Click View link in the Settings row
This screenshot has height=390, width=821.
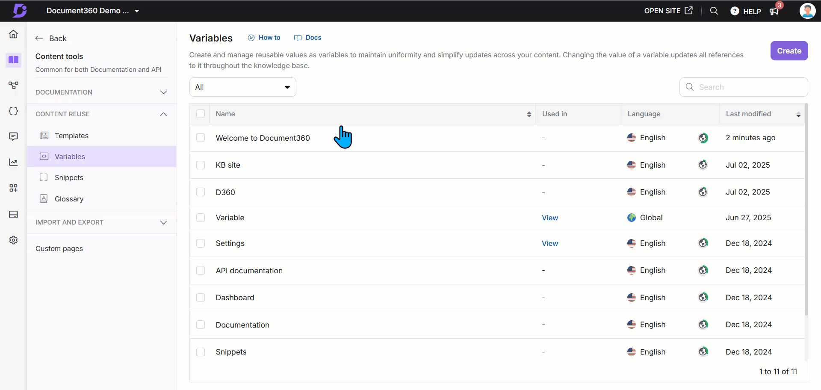(550, 243)
